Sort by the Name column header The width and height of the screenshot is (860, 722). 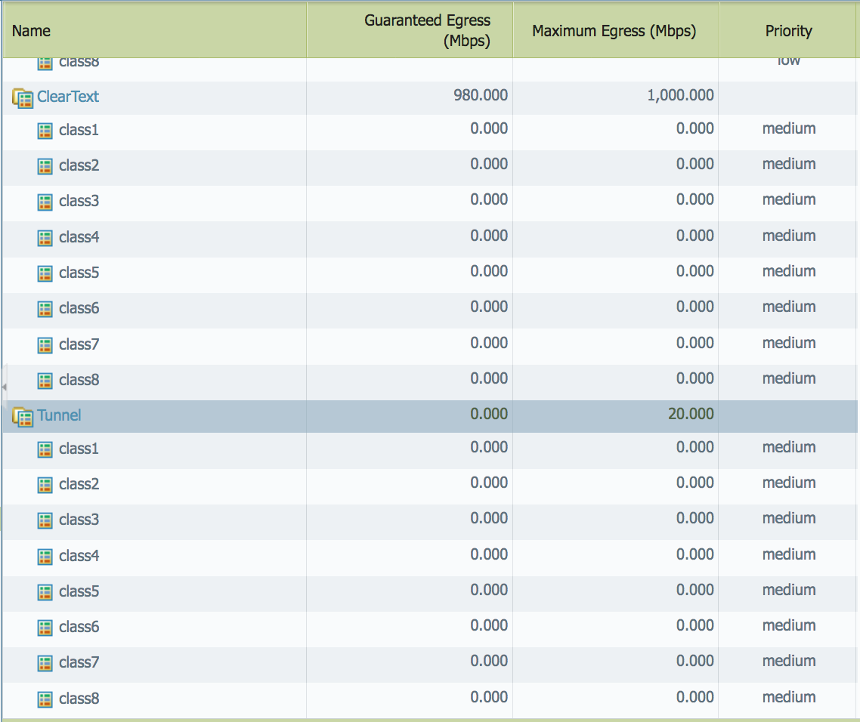pyautogui.click(x=155, y=31)
